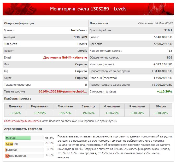Click the 'Показатели' section header
The width and height of the screenshot is (176, 162).
[x=99, y=23]
